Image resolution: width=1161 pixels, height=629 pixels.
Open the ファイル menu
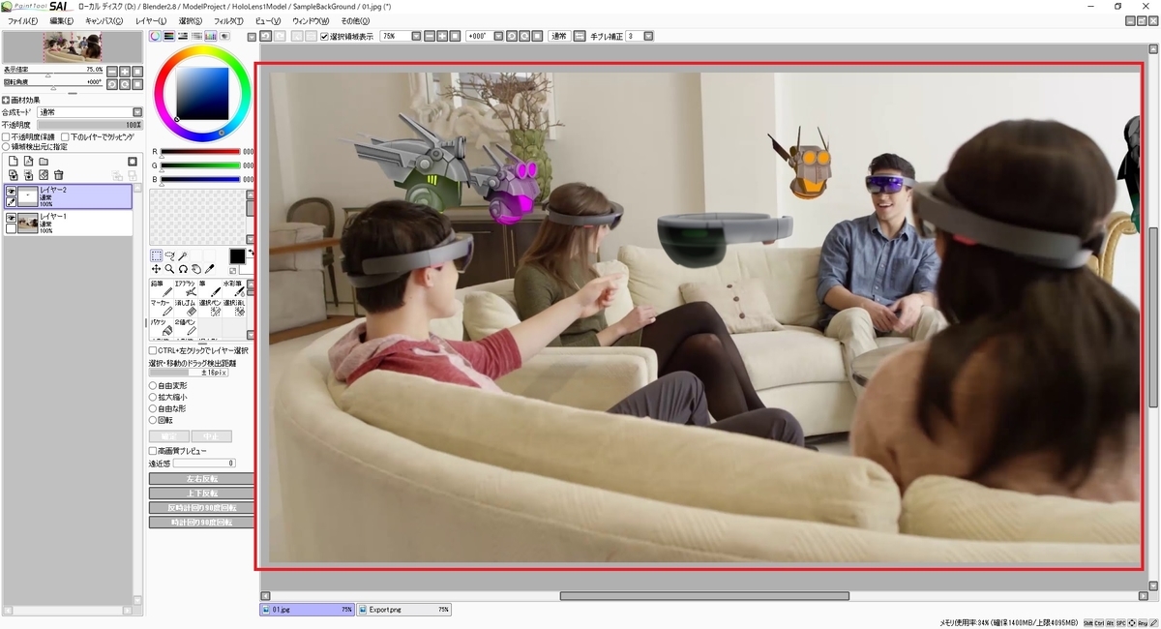click(x=22, y=20)
